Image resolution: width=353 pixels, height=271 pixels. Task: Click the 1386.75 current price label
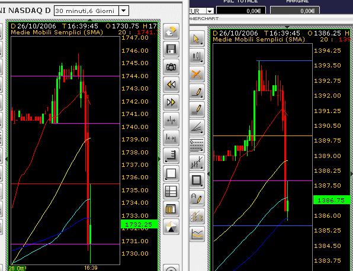pyautogui.click(x=332, y=200)
